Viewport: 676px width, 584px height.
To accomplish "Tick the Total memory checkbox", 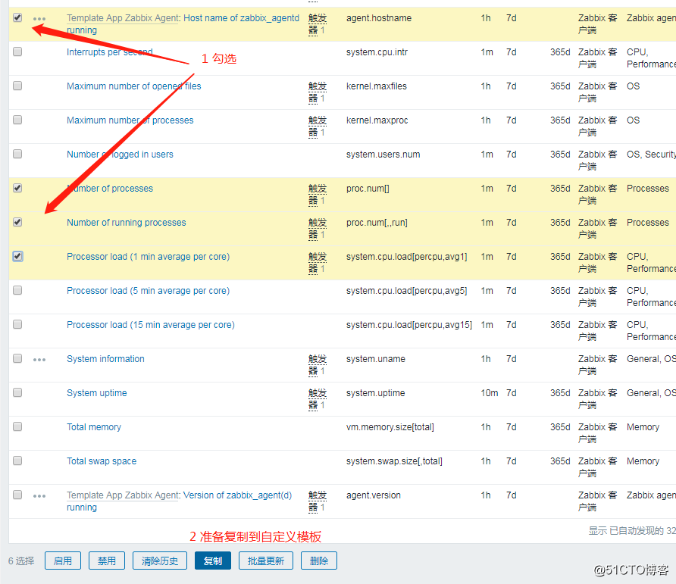I will point(17,426).
